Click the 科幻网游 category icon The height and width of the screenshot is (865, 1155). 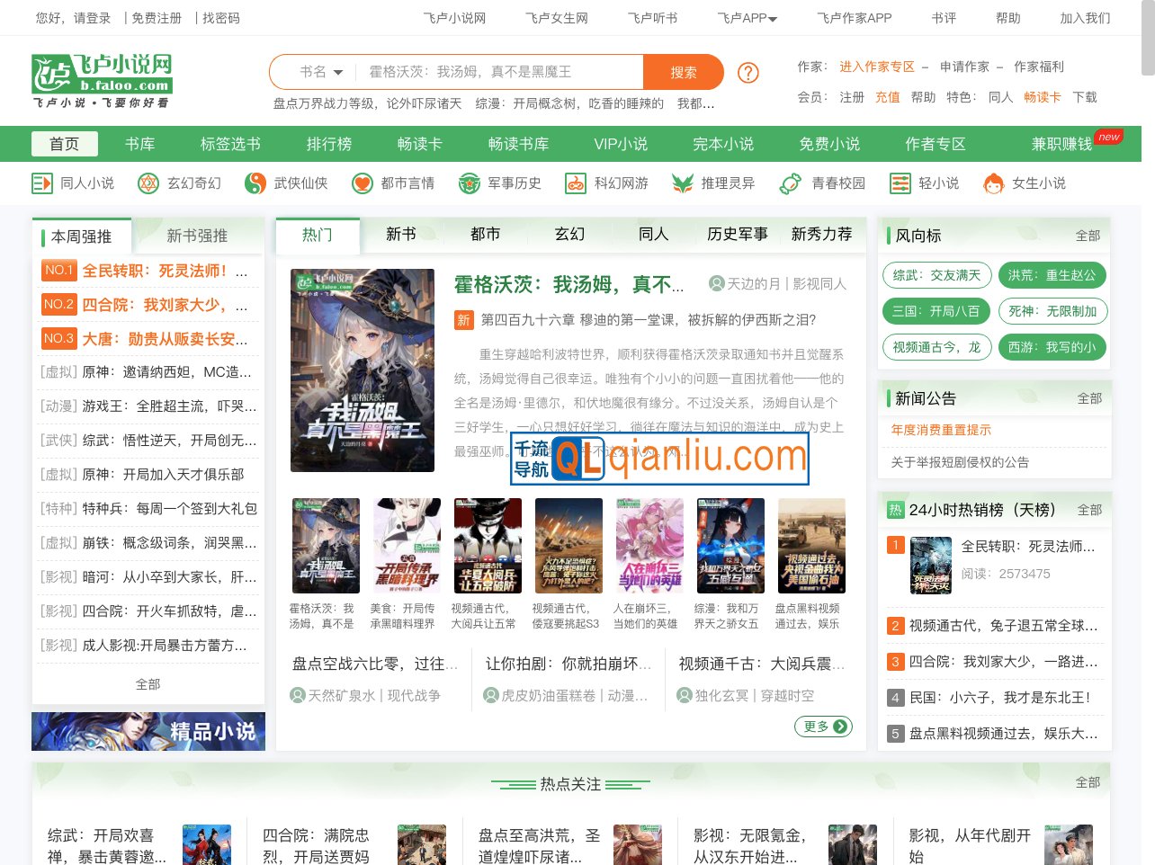click(575, 183)
